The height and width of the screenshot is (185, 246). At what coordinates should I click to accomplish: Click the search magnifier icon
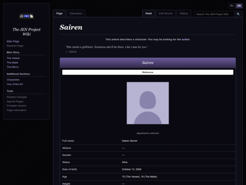[238, 14]
